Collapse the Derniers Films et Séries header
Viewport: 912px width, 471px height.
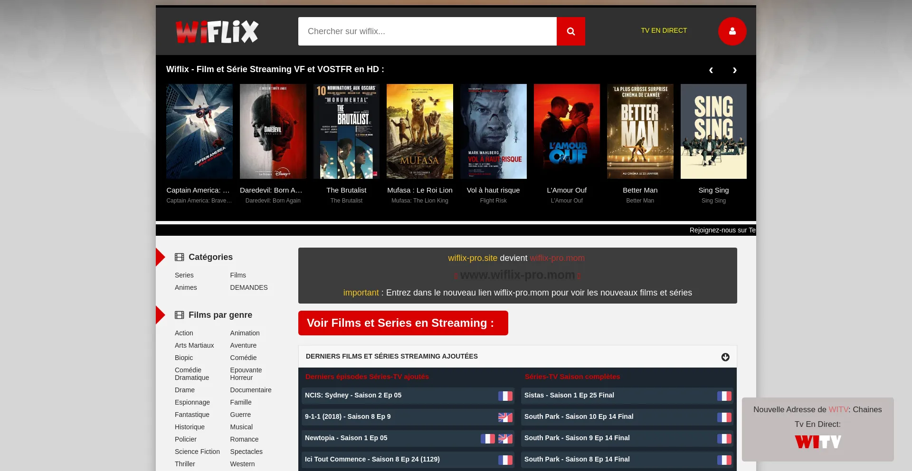392,356
